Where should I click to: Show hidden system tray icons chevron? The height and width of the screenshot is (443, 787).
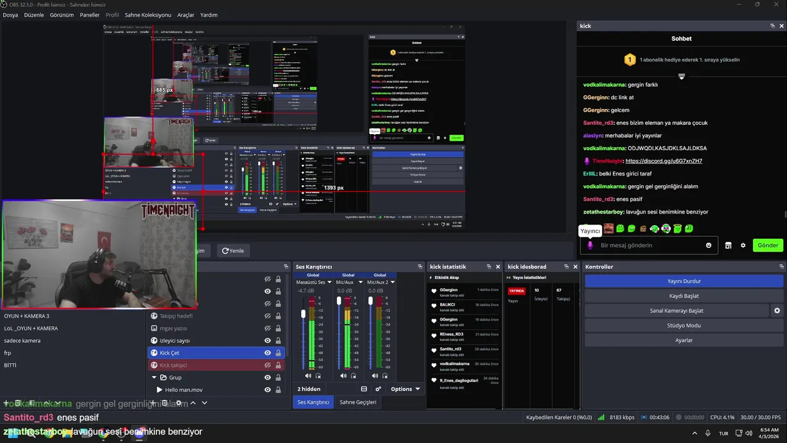click(695, 433)
